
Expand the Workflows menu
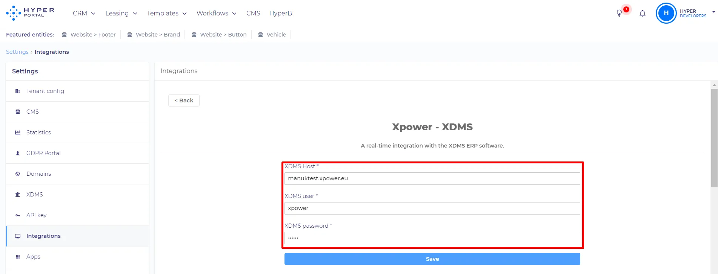tap(217, 13)
